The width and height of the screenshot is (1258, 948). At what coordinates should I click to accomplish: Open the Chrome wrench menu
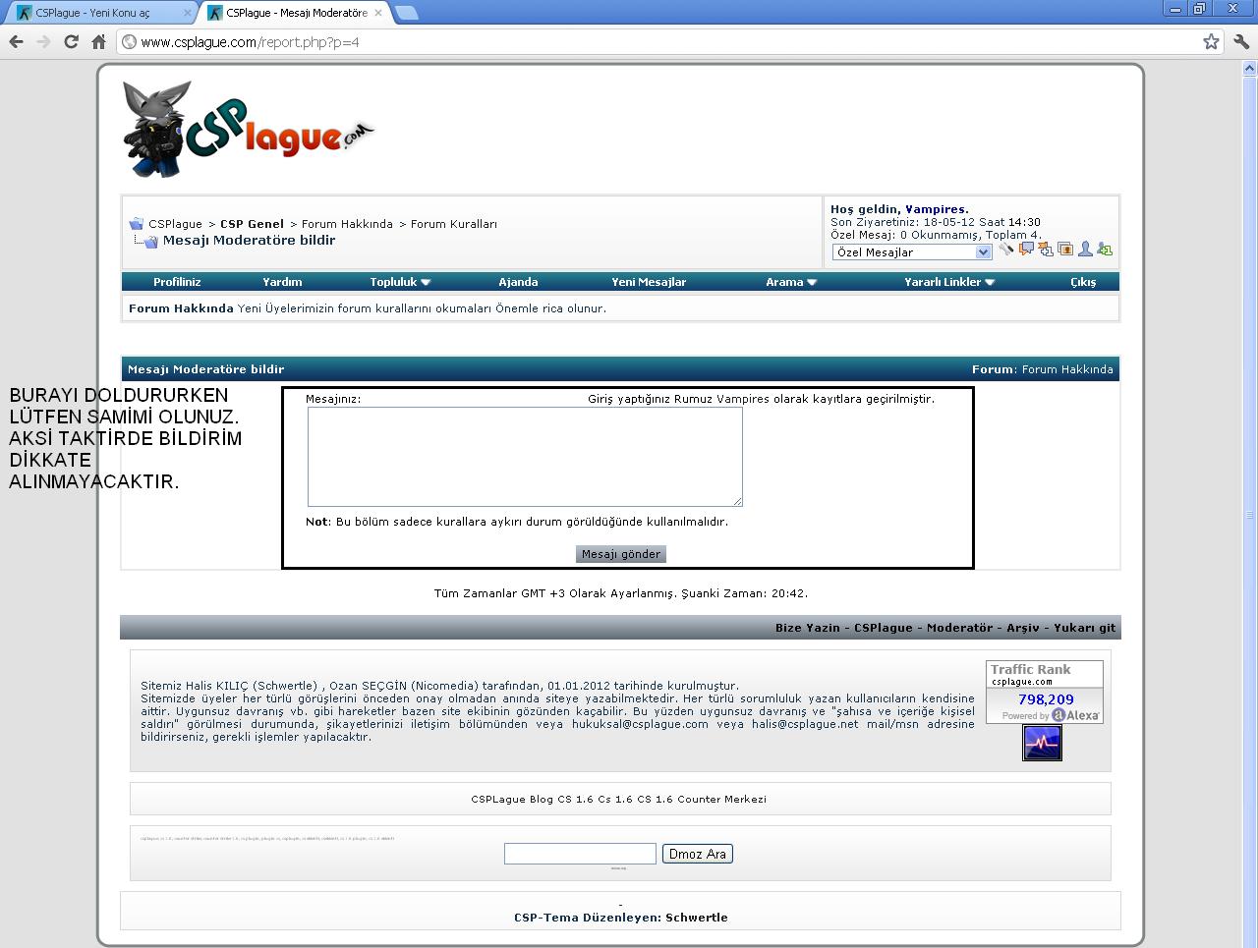[x=1240, y=41]
